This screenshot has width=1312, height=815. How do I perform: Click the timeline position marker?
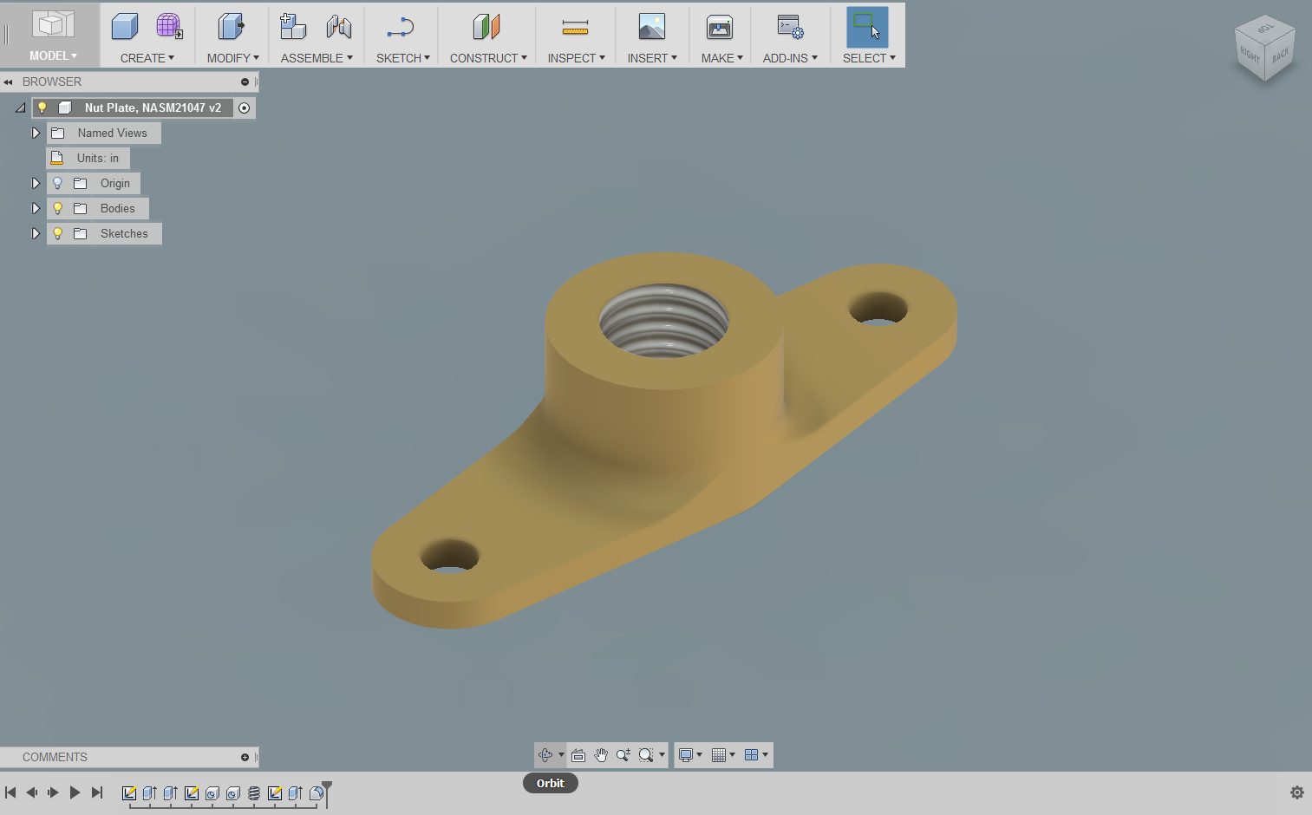325,787
